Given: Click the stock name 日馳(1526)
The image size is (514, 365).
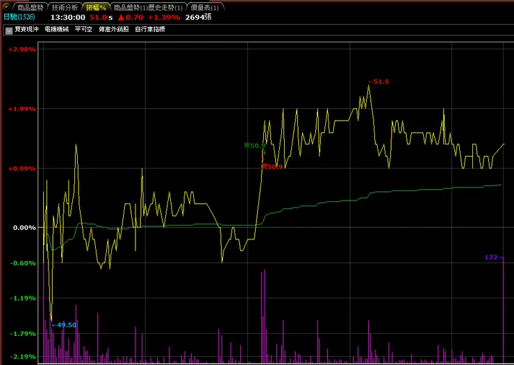Looking at the screenshot, I should 19,17.
